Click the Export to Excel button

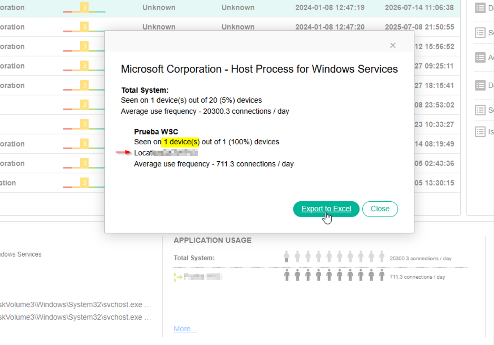coord(326,209)
